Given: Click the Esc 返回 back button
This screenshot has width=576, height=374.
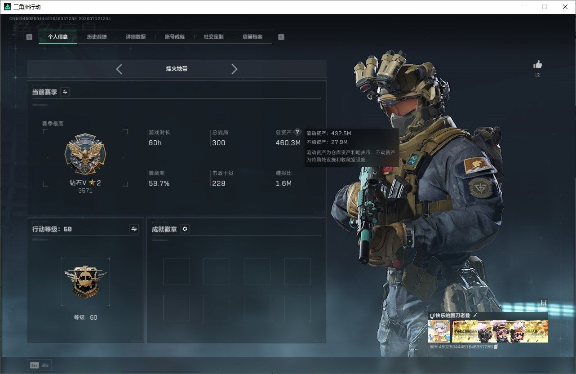Looking at the screenshot, I should tap(40, 365).
